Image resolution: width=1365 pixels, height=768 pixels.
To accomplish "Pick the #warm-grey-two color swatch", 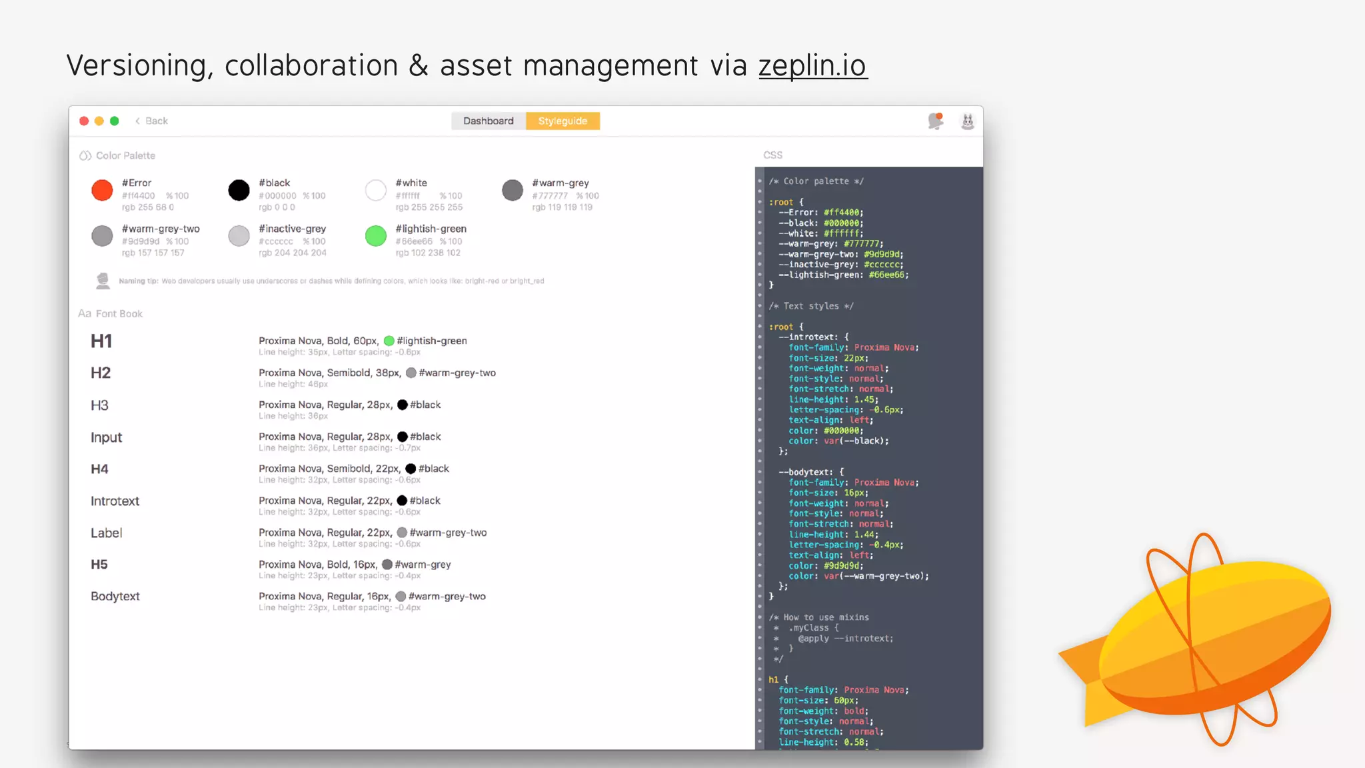I will 102,235.
